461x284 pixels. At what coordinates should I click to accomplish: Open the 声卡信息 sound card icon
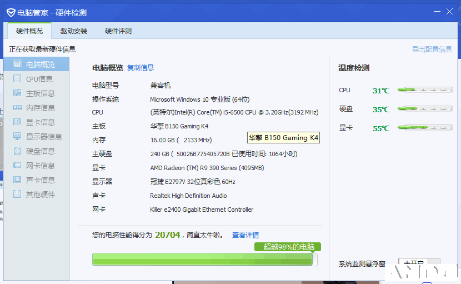point(17,180)
